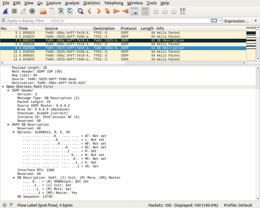The width and height of the screenshot is (260, 208).
Task: Apply display filter arrow button
Action: (214, 21)
